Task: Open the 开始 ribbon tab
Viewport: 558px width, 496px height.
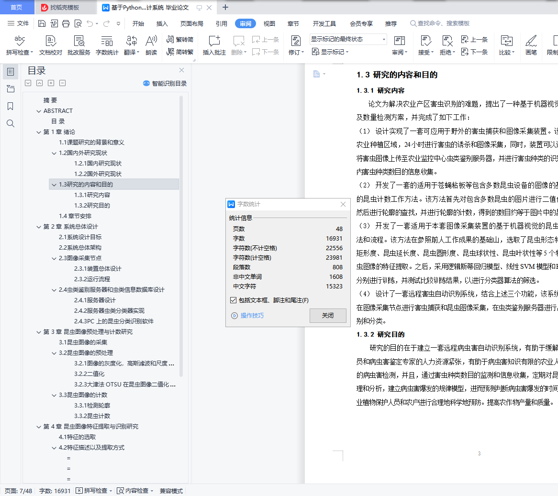Action: coord(138,23)
